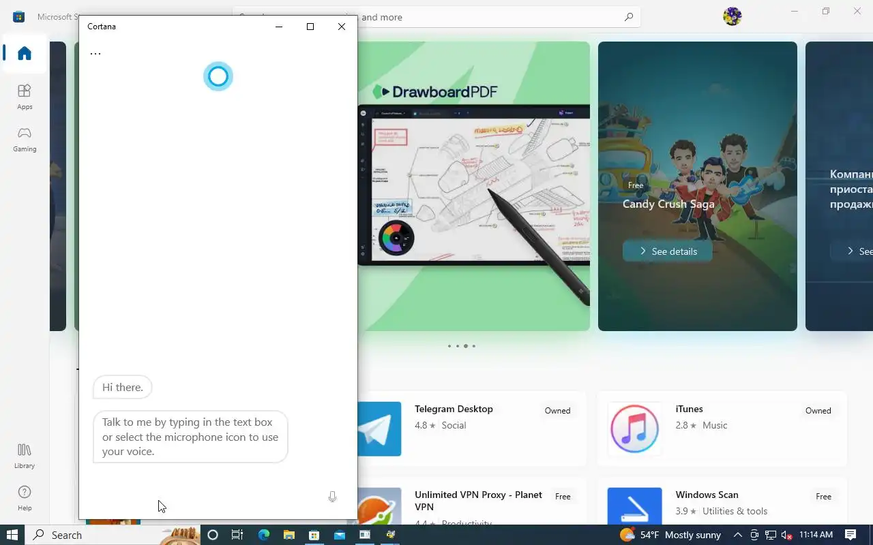The image size is (873, 545).
Task: Click the "Talk to me by typing" message
Action: click(190, 437)
